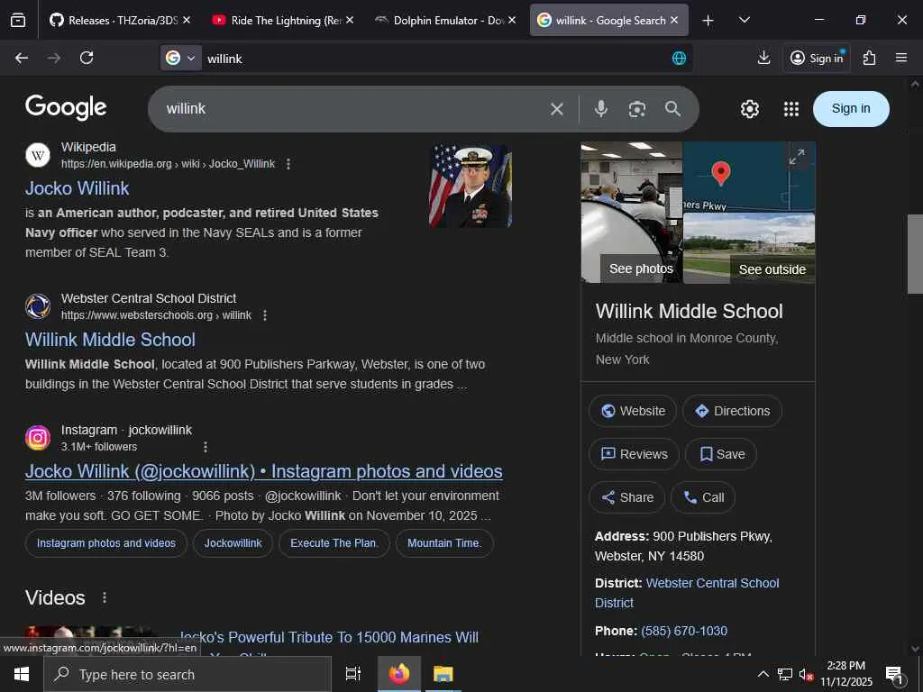Open Firefox View icon at tab strip start
The width and height of the screenshot is (923, 692).
point(18,20)
